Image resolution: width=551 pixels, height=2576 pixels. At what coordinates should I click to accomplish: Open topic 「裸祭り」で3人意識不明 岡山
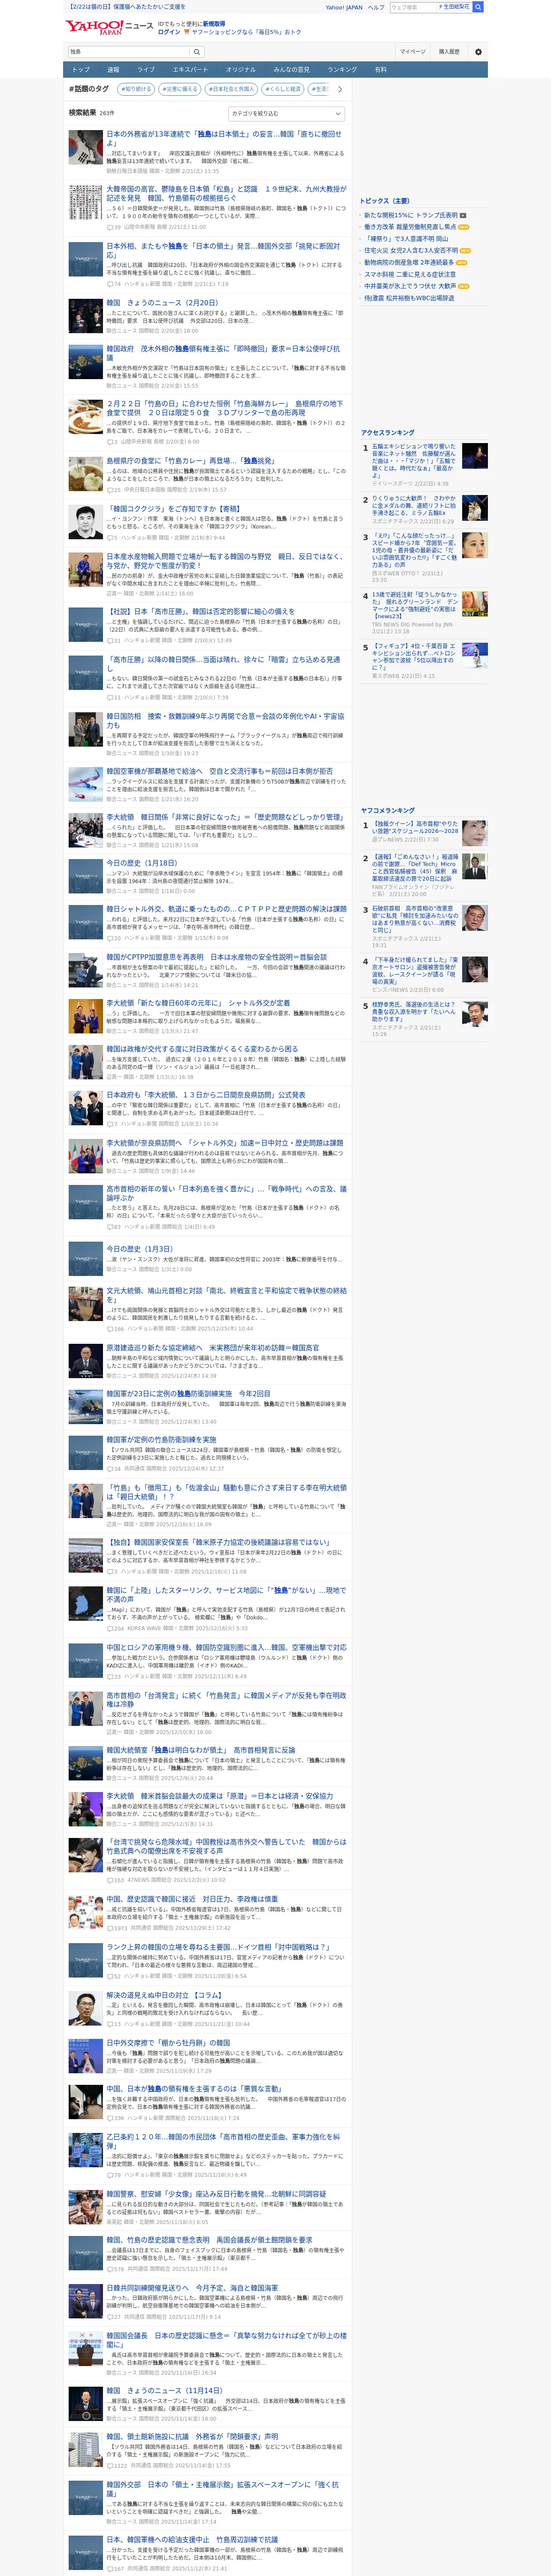[x=406, y=239]
